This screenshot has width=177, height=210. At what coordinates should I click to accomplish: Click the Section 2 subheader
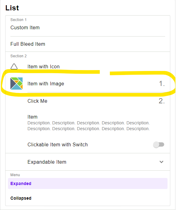(x=19, y=56)
